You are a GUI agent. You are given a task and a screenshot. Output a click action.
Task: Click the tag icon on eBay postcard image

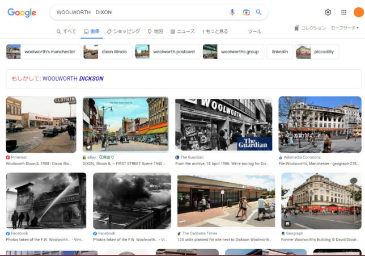(x=88, y=148)
